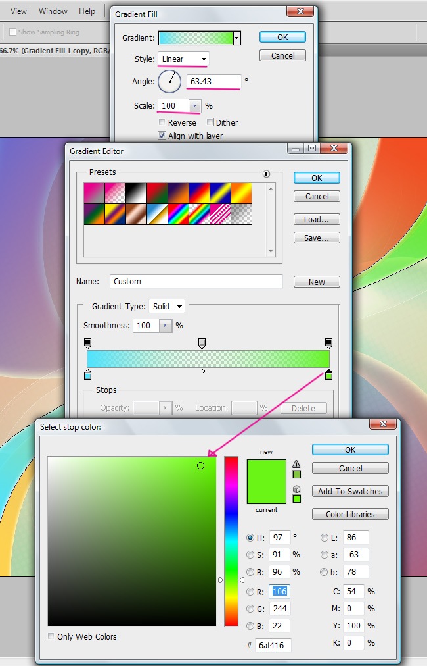Click the cyan color stop on gradient bar

pyautogui.click(x=88, y=375)
